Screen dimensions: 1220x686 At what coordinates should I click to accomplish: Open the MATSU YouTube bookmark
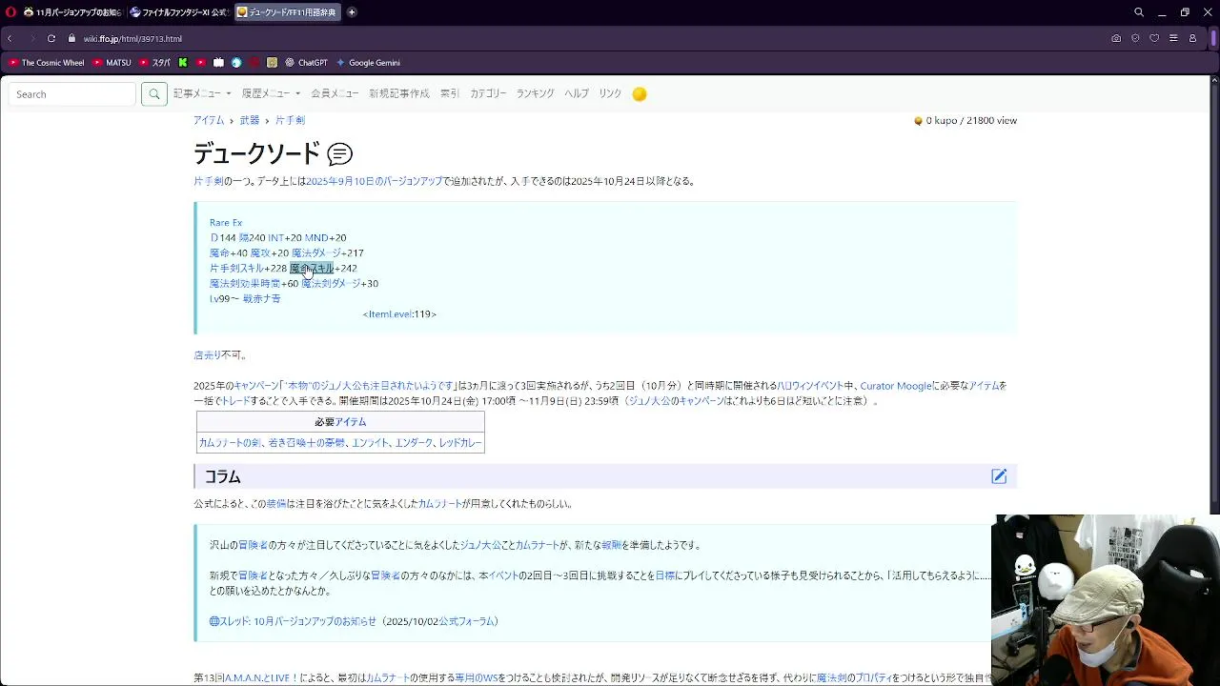pos(112,63)
